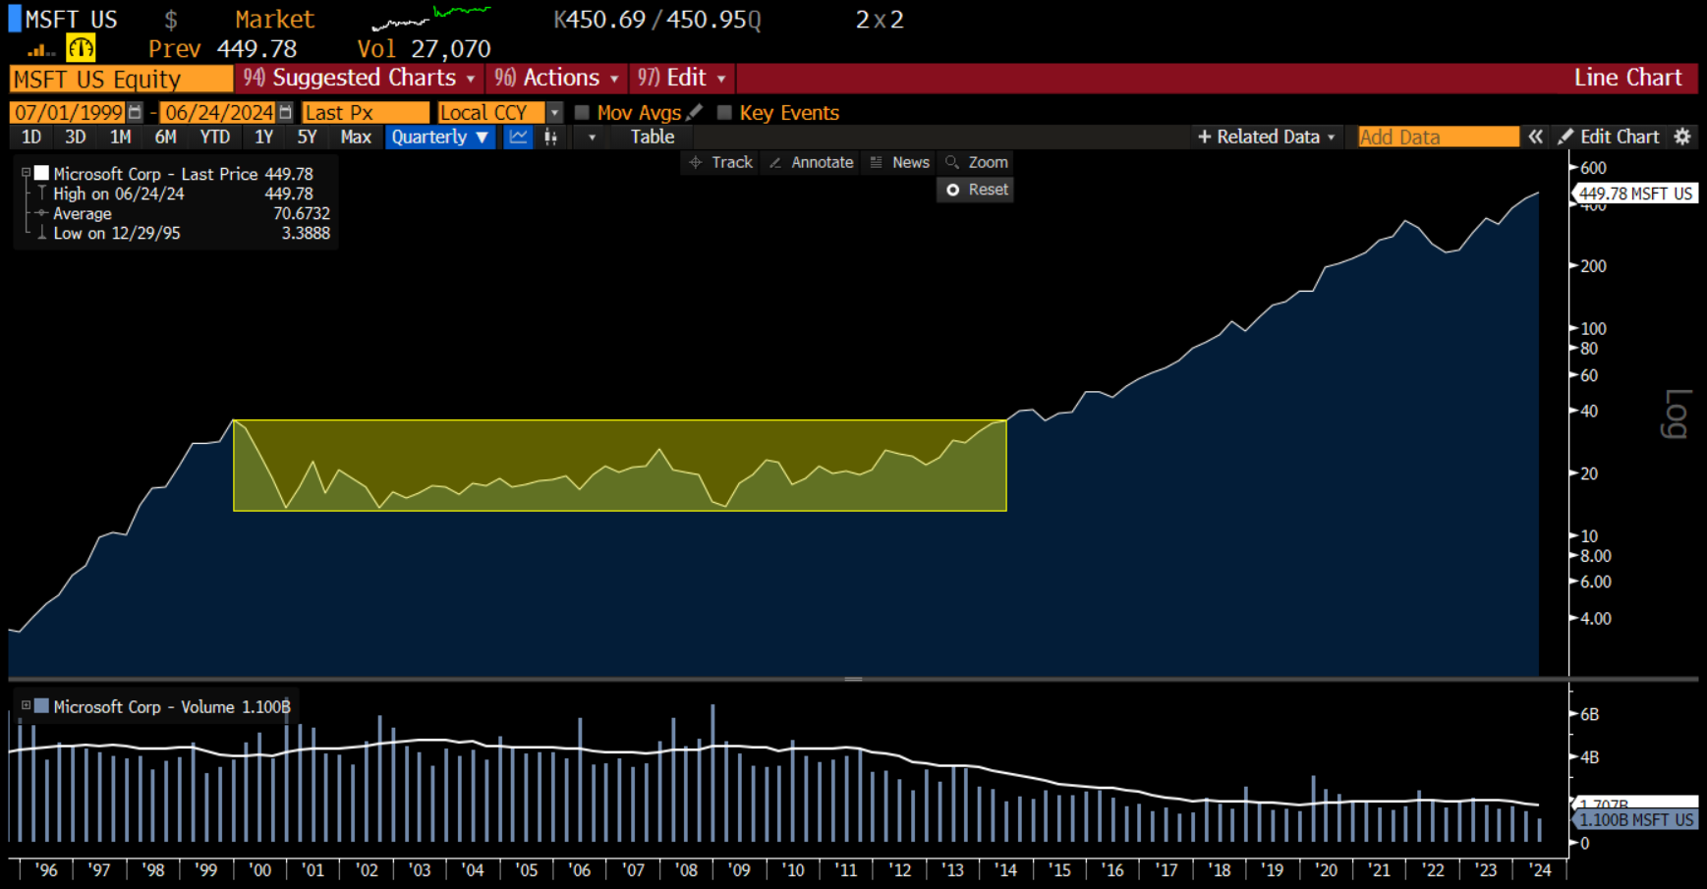The height and width of the screenshot is (889, 1707).
Task: Select the line chart type icon
Action: point(518,137)
